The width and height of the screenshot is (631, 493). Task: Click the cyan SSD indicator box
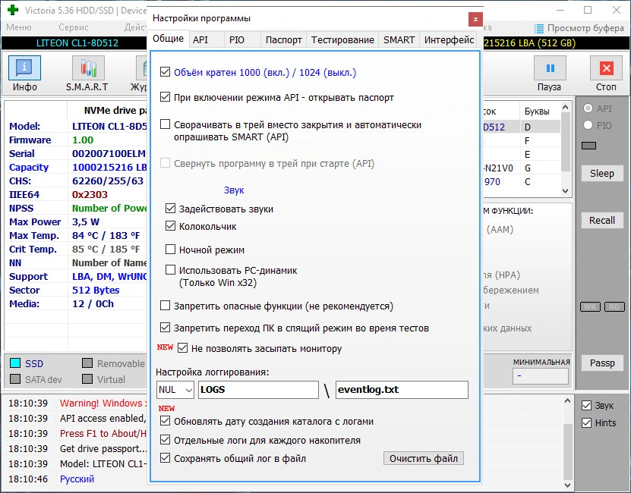15,363
